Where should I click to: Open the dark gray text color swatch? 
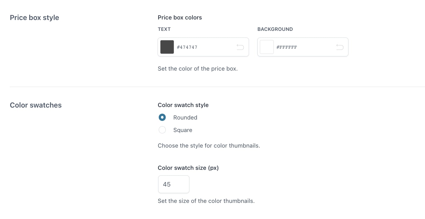coord(167,47)
